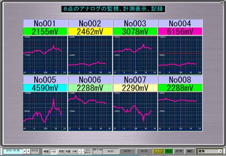Select the 10年 (ten year) range button

(x=75, y=151)
